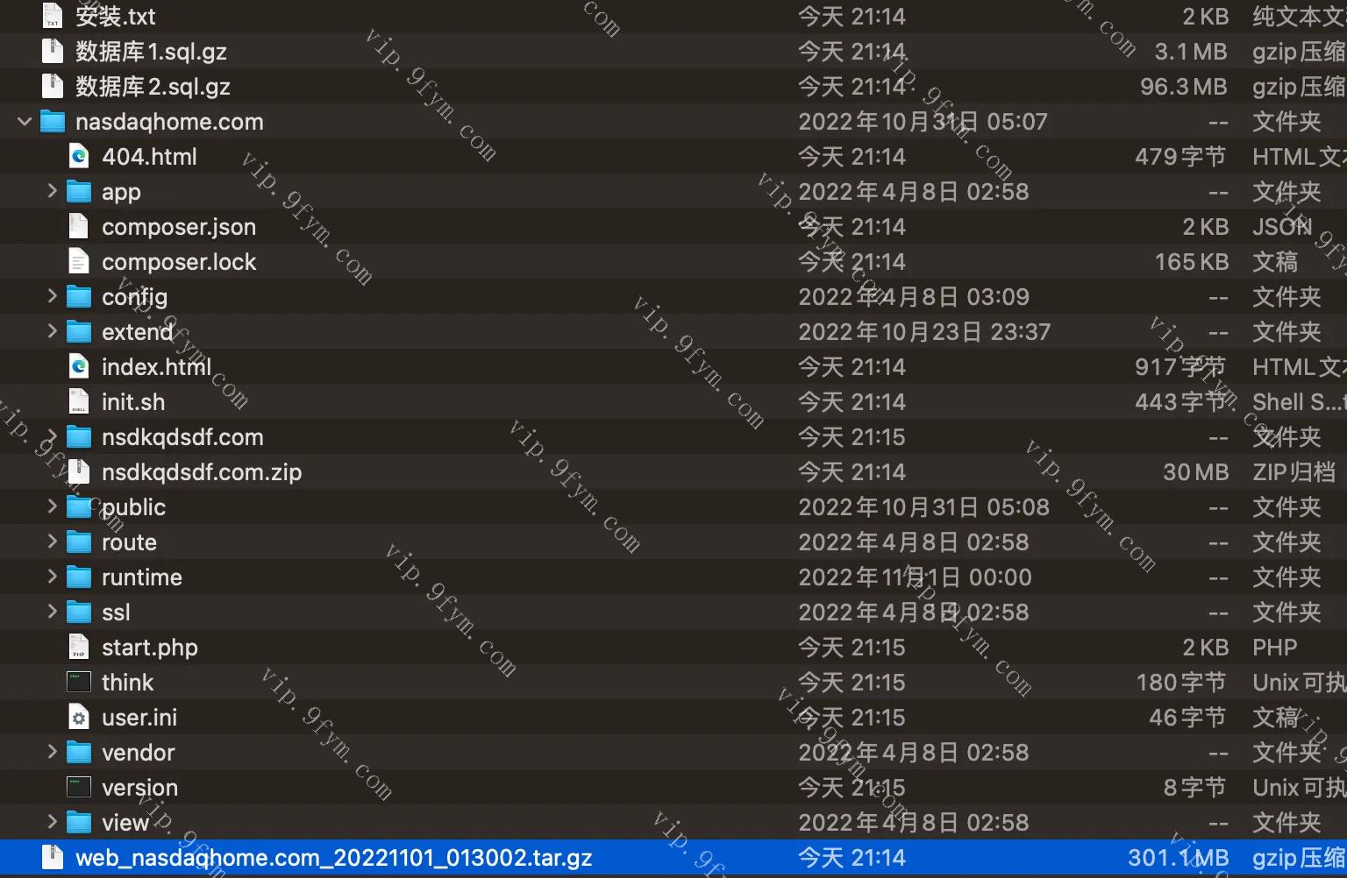The image size is (1347, 878).
Task: Click the version executable file icon
Action: tap(79, 788)
